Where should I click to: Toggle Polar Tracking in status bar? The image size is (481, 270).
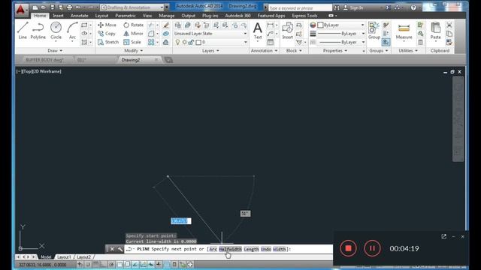pos(112,265)
